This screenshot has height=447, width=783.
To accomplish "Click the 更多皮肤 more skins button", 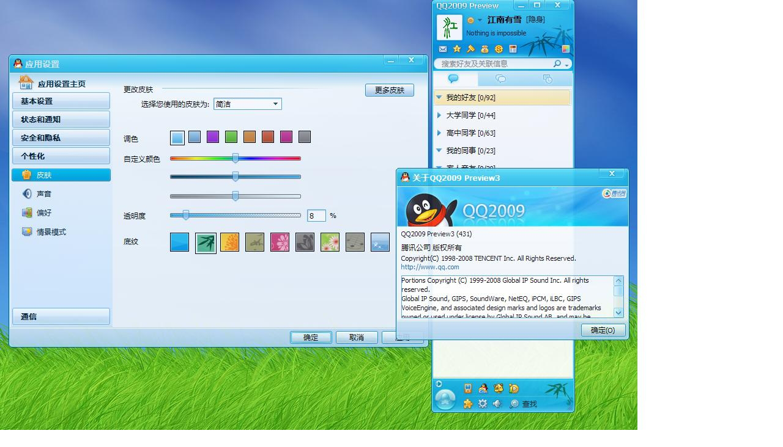I will tap(390, 90).
